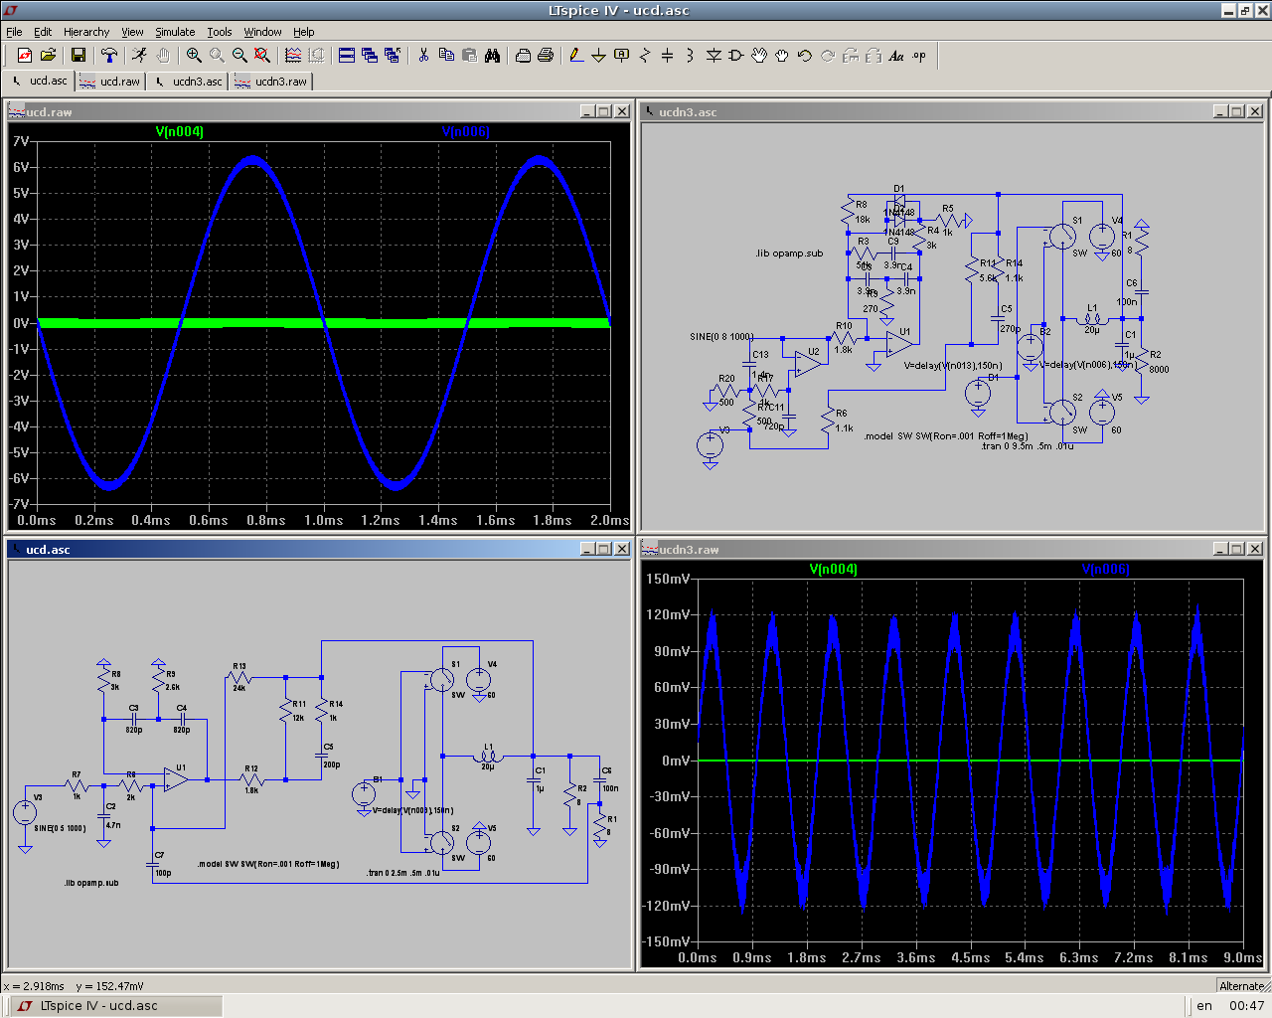
Task: Open the Control Panel hammer icon
Action: [x=109, y=56]
